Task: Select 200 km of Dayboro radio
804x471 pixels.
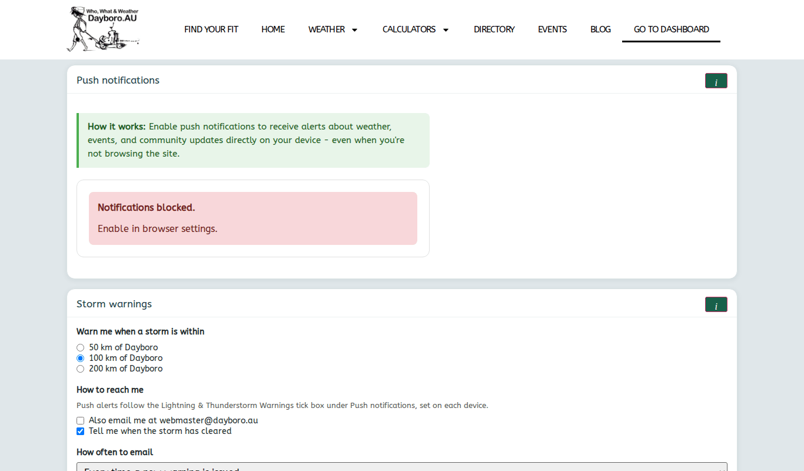Action: point(81,369)
